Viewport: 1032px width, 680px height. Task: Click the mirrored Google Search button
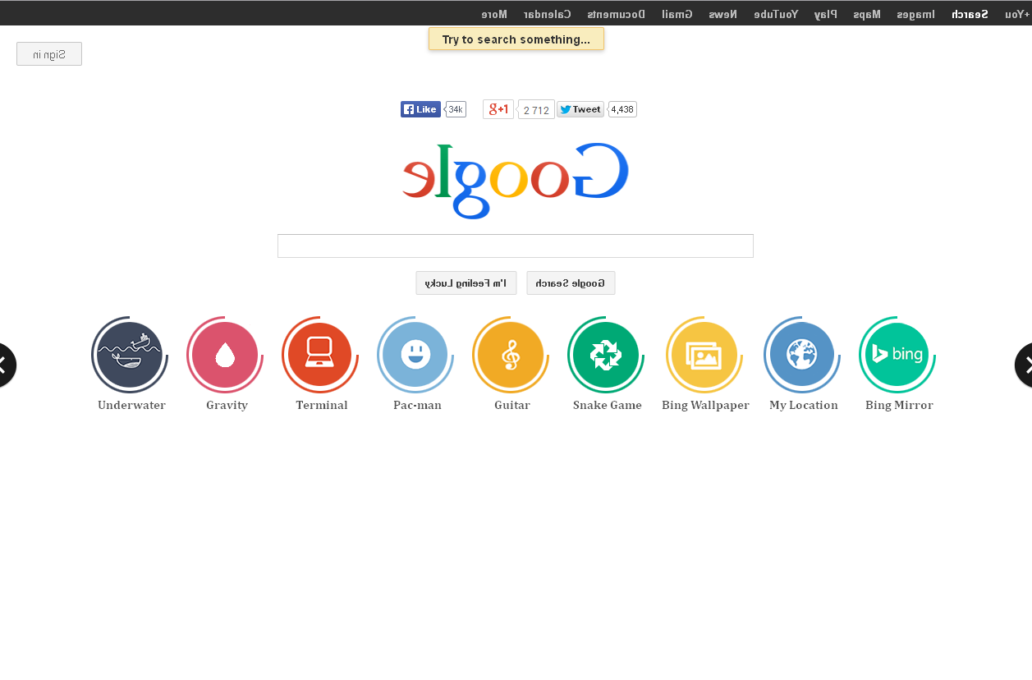click(x=571, y=283)
